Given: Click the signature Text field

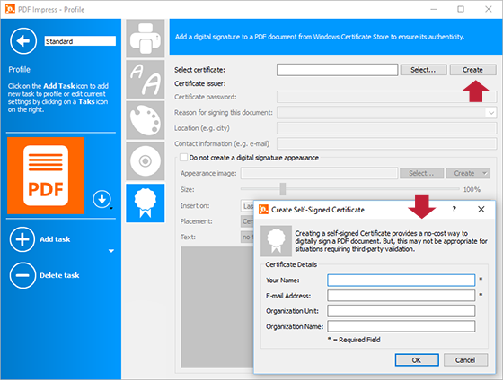Looking at the screenshot, I should pos(247,237).
